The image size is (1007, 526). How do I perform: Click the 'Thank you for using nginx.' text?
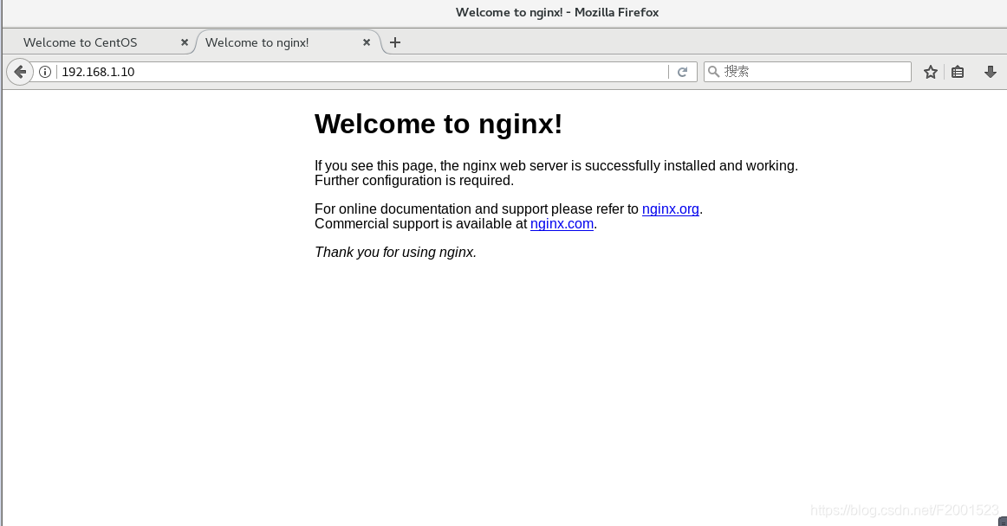pos(395,252)
